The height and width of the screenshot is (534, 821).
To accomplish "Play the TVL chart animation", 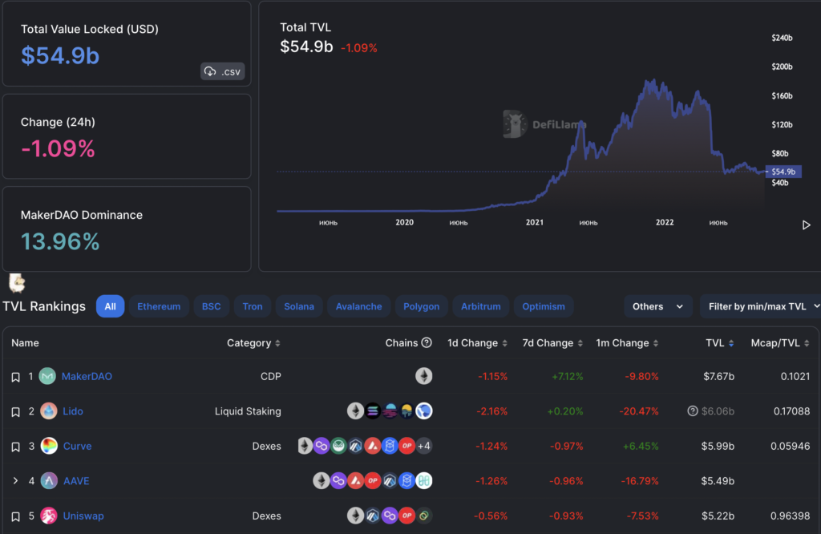I will pos(807,225).
